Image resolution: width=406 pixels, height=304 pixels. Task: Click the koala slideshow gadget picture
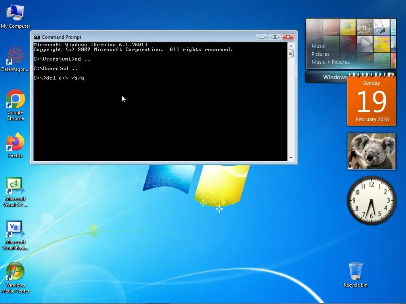pos(371,151)
